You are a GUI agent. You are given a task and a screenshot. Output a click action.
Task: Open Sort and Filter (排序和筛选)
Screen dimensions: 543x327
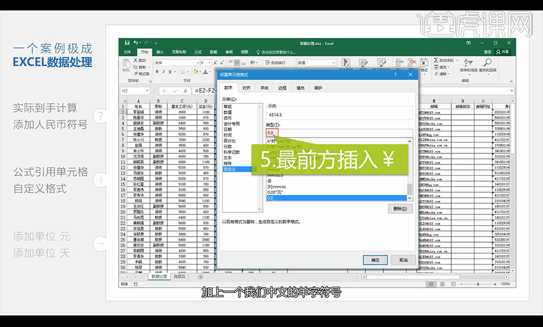click(468, 63)
